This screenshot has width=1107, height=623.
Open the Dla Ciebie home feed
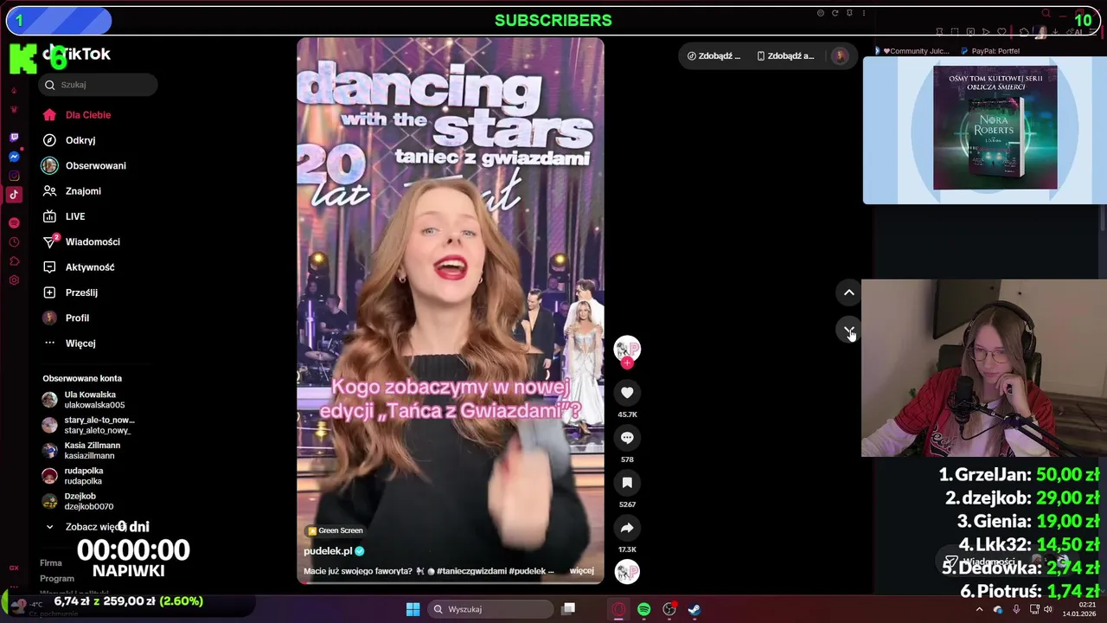click(x=87, y=114)
